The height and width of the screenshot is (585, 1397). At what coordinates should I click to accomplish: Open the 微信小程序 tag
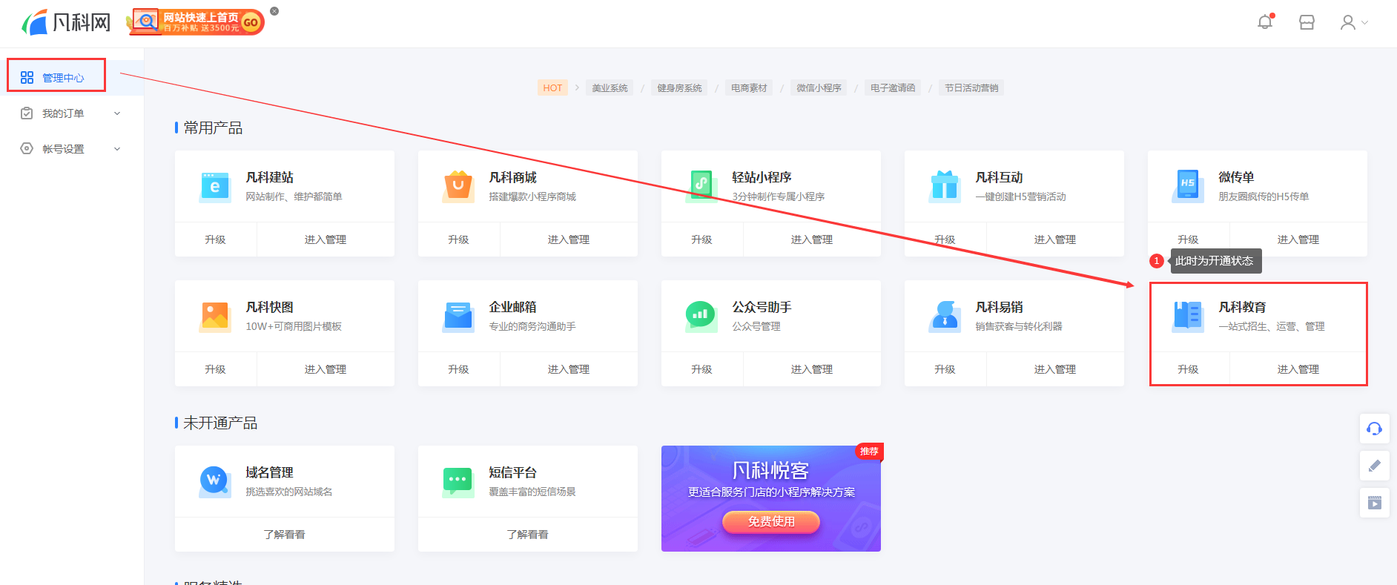coord(819,87)
